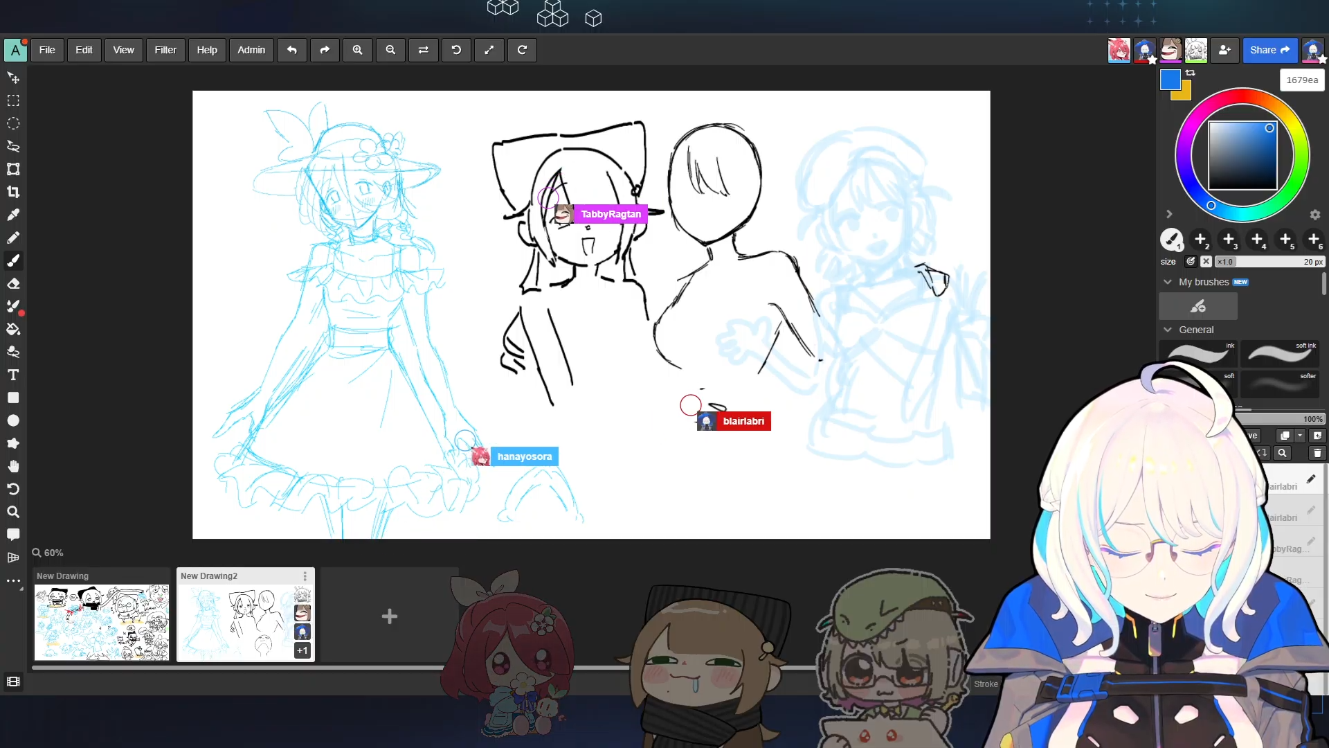Switch to brush slot 2

coord(1201,239)
